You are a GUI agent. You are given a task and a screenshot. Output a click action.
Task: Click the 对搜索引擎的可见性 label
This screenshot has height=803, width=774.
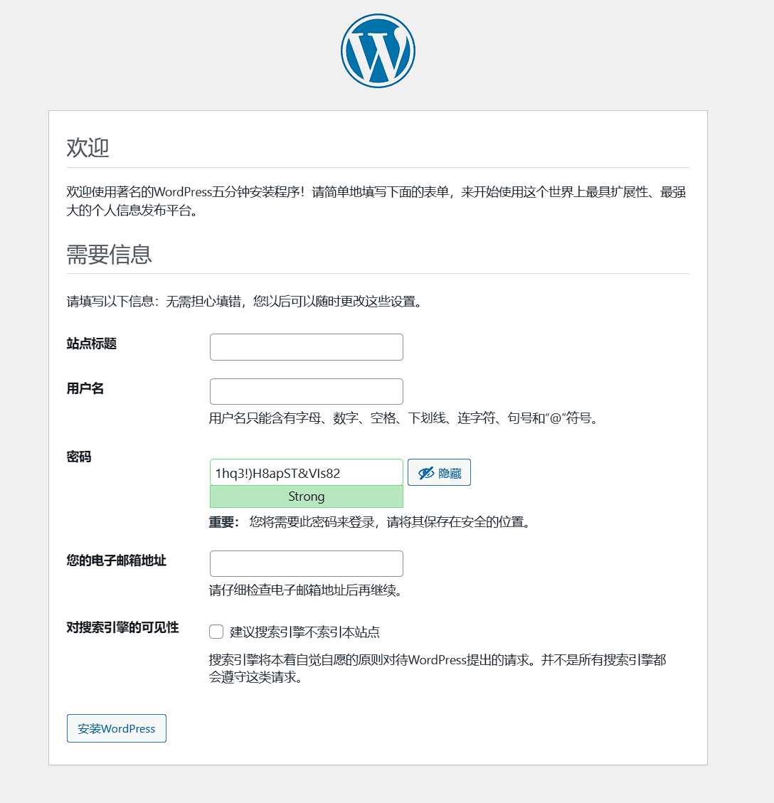coord(122,628)
